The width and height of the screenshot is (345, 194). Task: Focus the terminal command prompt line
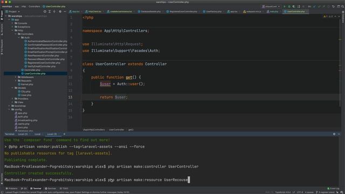97,180
